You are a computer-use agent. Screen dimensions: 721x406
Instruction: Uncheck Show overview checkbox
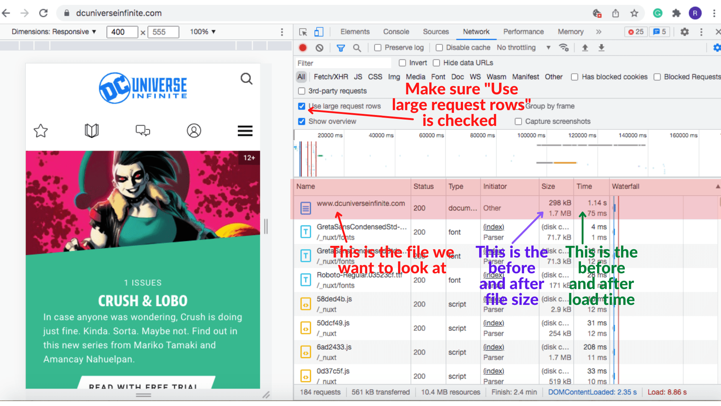302,121
